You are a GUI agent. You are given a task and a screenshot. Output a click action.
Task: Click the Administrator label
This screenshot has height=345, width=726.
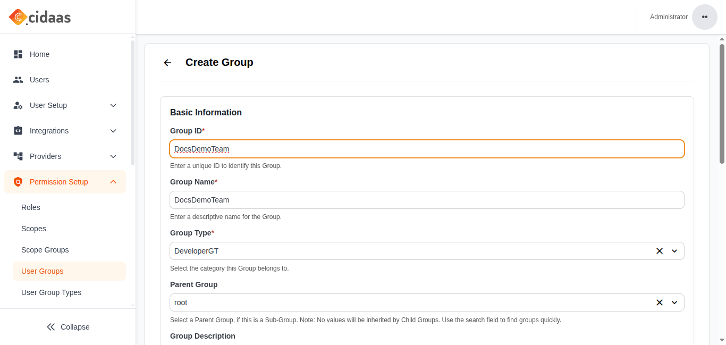coord(669,17)
